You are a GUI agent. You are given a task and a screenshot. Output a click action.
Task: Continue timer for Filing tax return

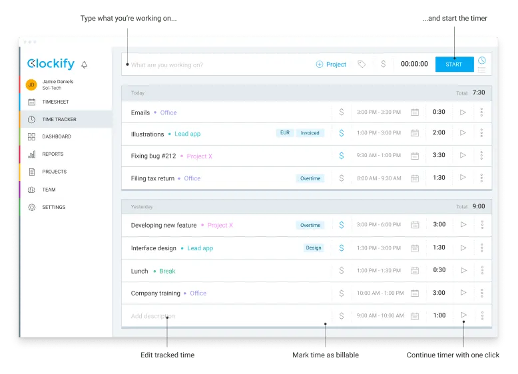[x=463, y=178]
